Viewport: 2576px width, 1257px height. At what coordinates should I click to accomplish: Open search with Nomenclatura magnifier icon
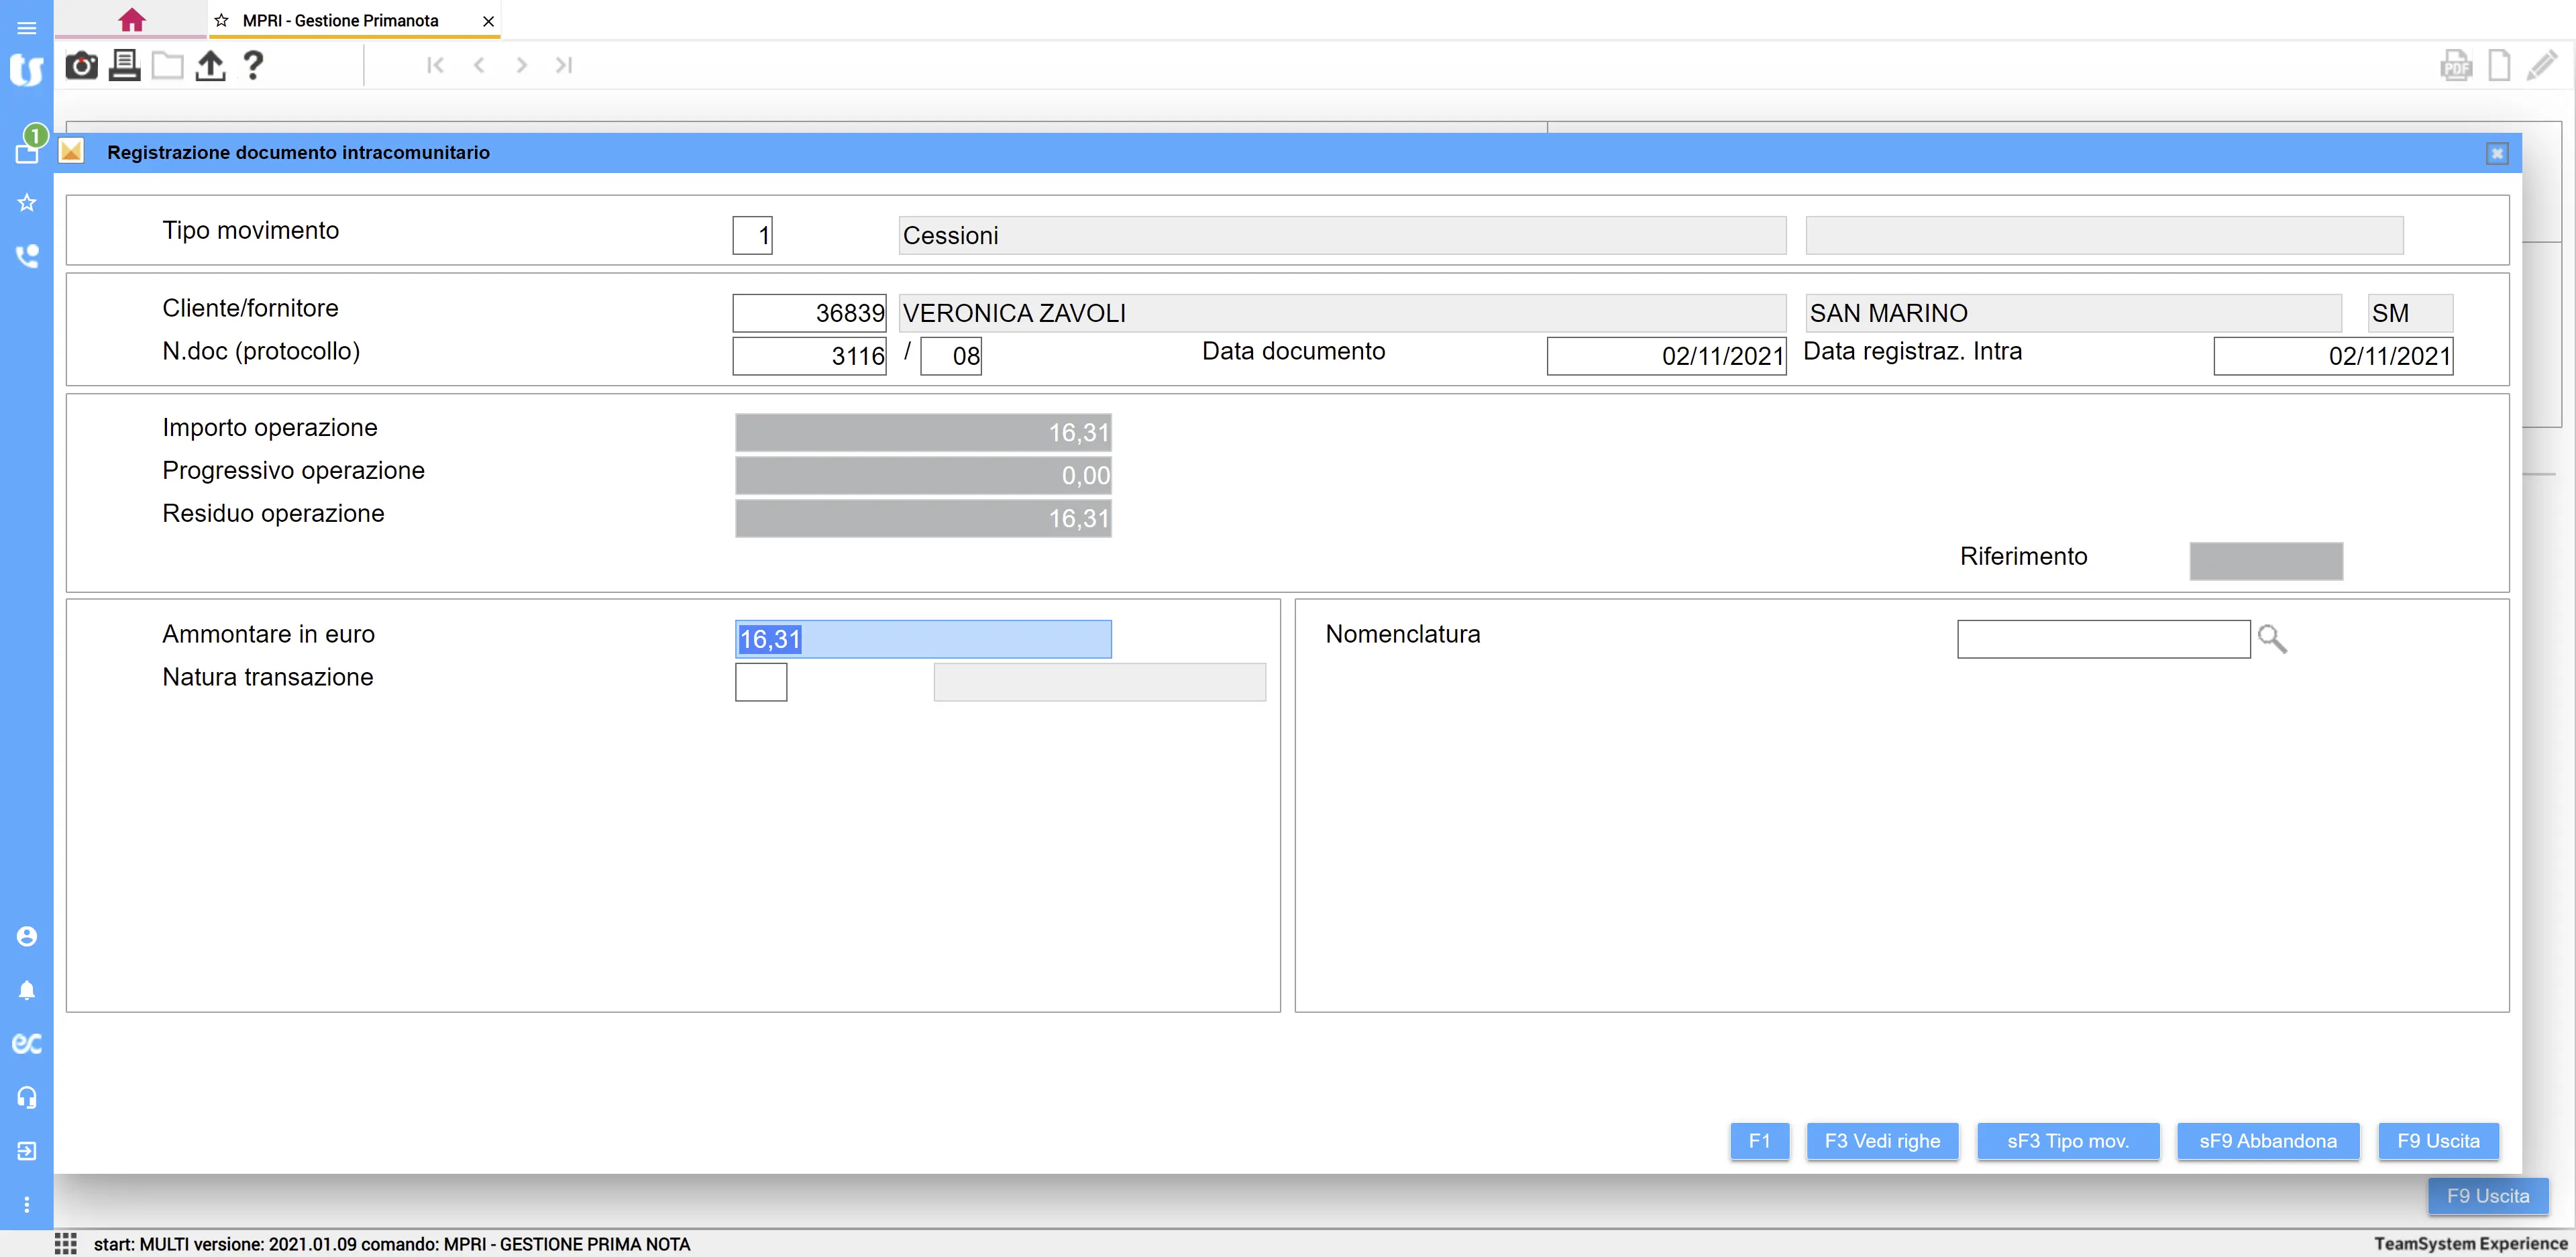(x=2272, y=639)
